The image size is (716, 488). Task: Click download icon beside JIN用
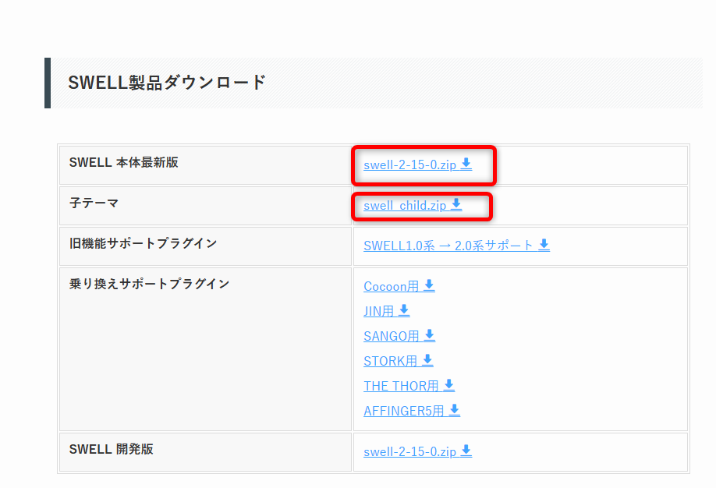tap(404, 310)
